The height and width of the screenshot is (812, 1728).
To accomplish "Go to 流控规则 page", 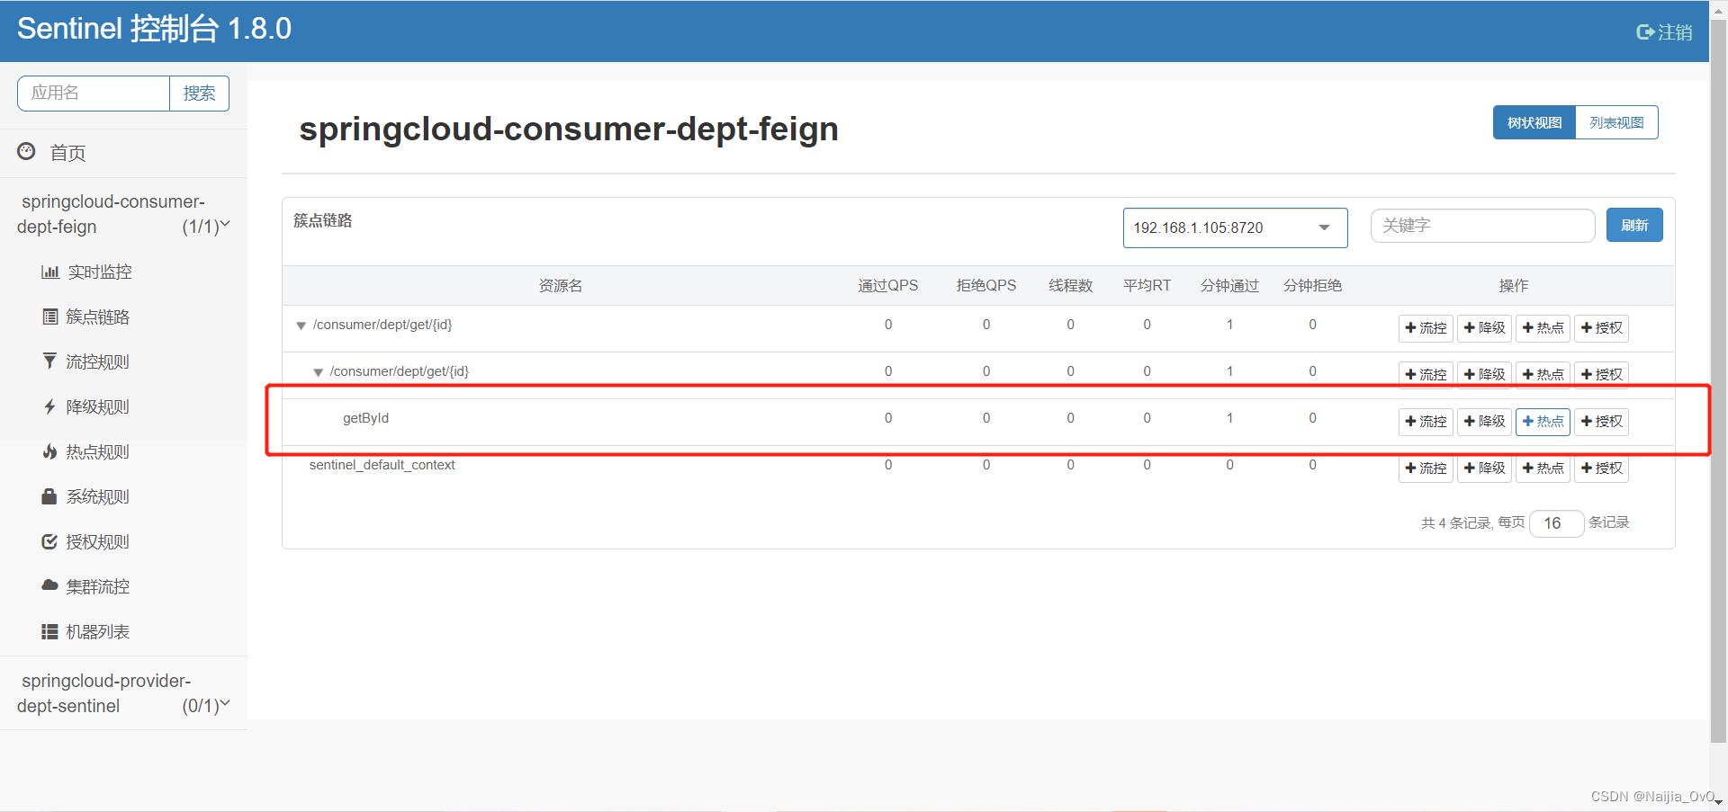I will coord(98,361).
